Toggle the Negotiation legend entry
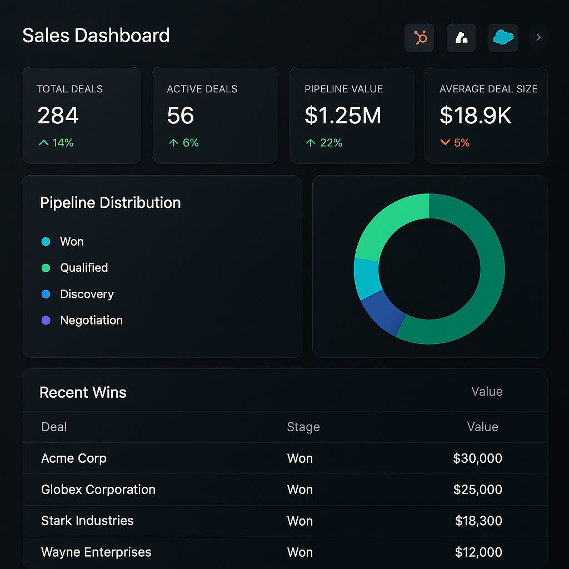569x569 pixels. coord(91,321)
